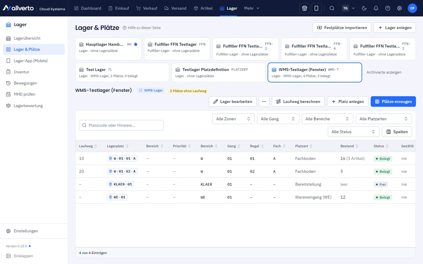Focus the Platzcode oder Hinweis search field
Image resolution: width=423 pixels, height=264 pixels.
(121, 125)
